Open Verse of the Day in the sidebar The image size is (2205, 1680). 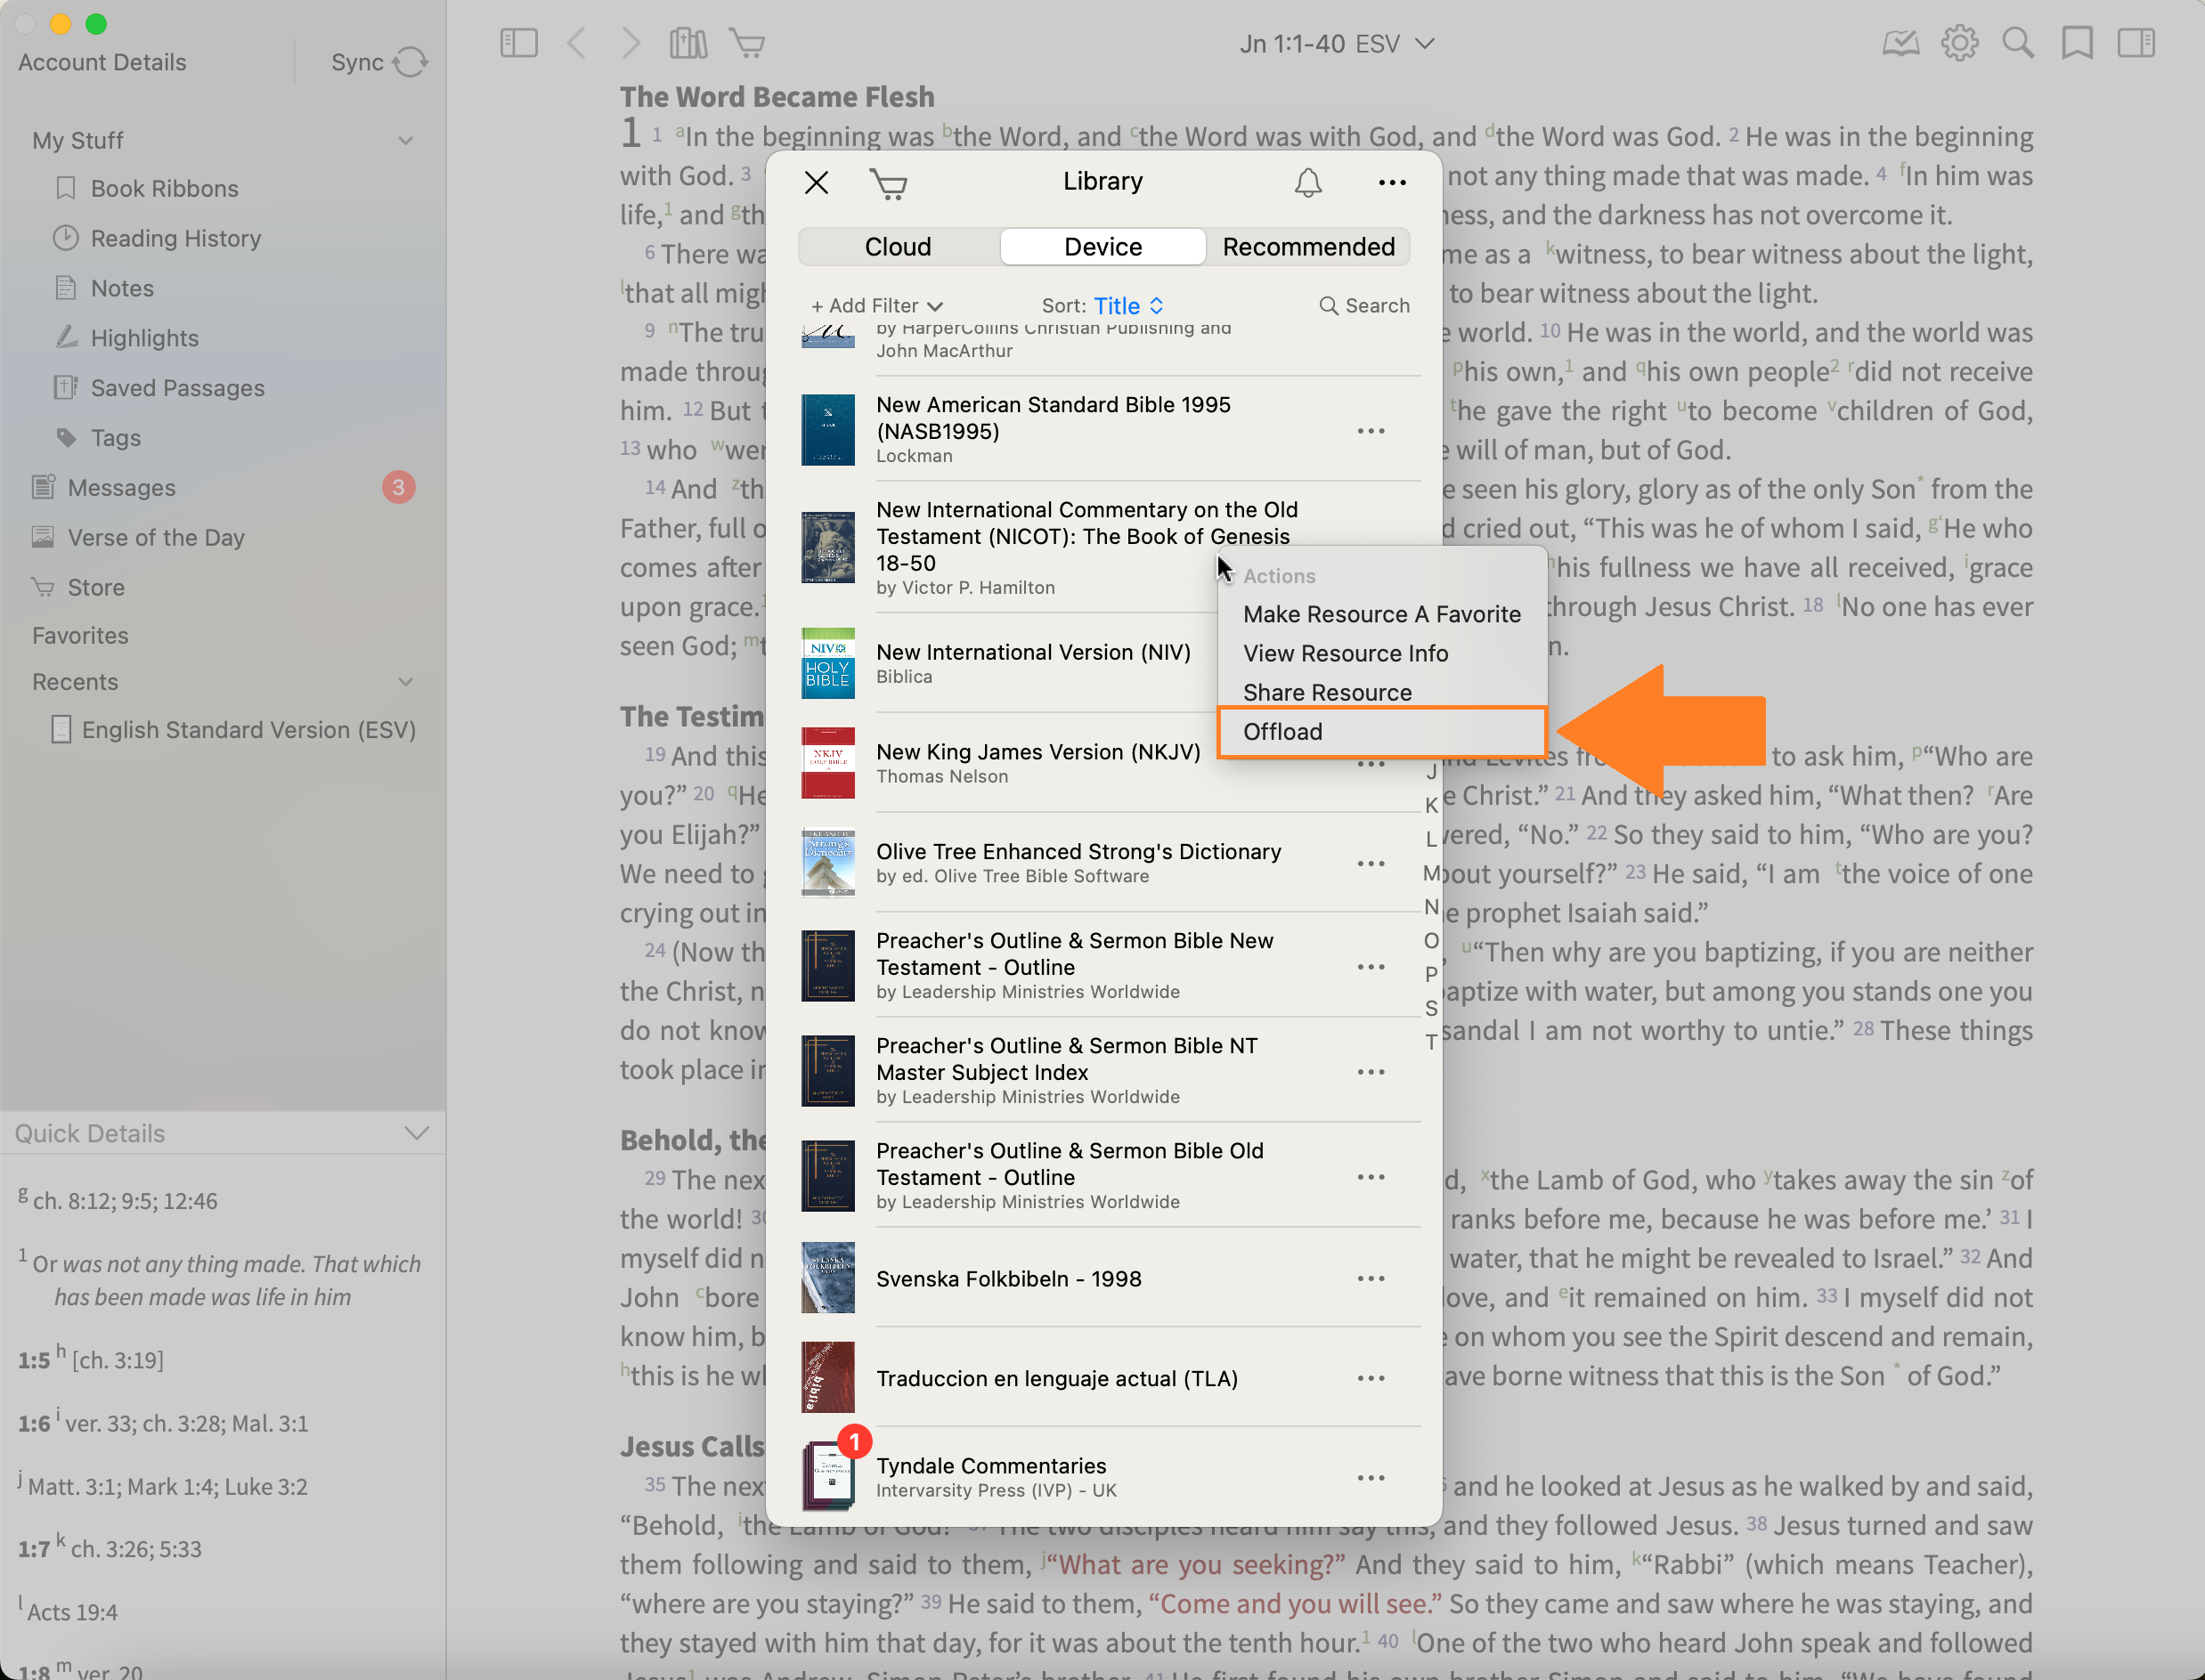tap(156, 538)
